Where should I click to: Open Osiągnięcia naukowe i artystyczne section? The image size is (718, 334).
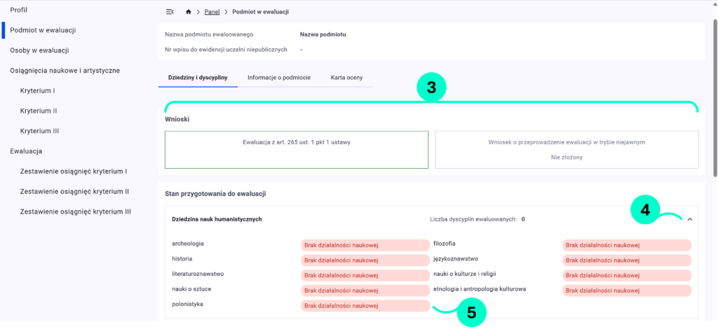click(x=65, y=71)
